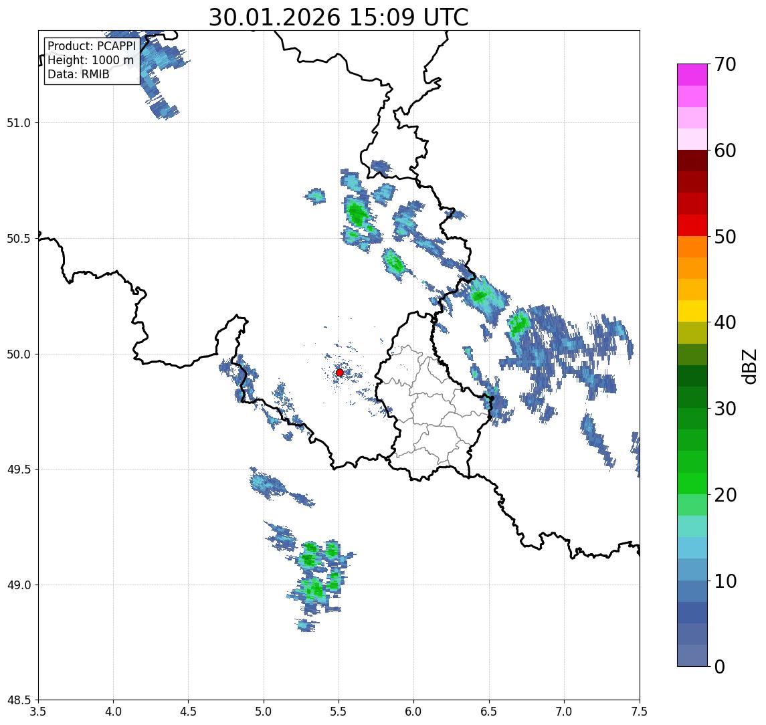Click 'Product: PCAPPI' in the legend box

coord(92,46)
